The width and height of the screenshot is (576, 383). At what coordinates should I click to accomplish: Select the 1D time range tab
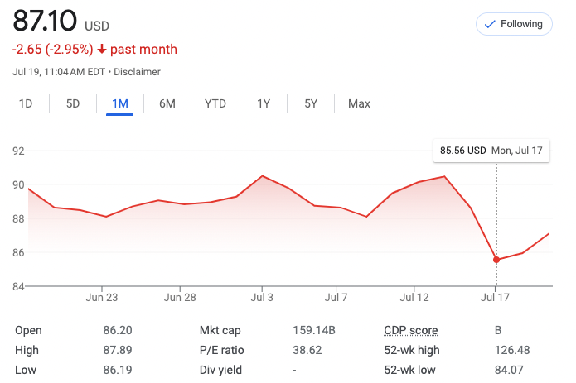(26, 103)
